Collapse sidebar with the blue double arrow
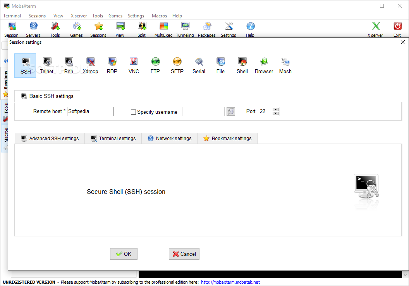 pyautogui.click(x=6, y=61)
